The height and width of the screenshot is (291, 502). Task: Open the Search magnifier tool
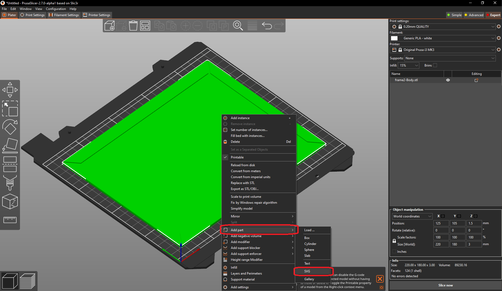[238, 26]
